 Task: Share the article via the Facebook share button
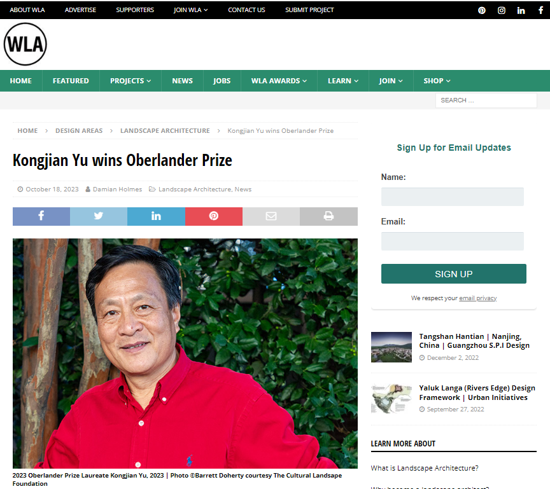pos(41,216)
